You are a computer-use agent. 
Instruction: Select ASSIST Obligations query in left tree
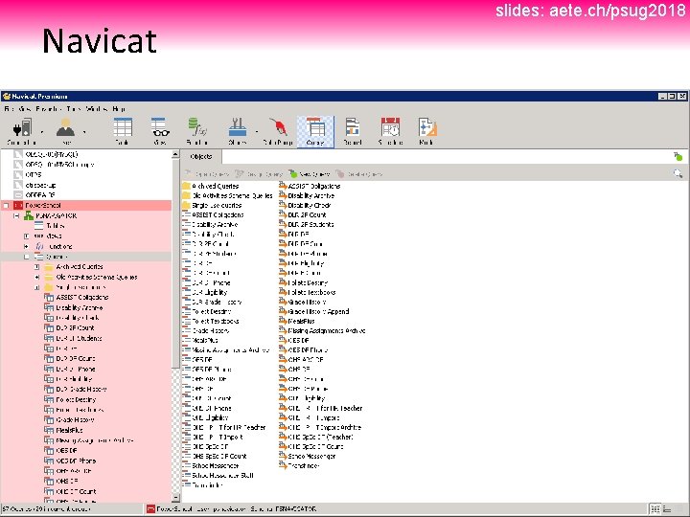[77, 297]
